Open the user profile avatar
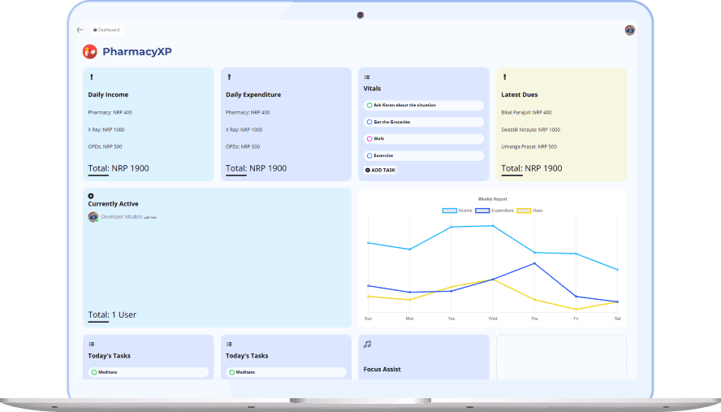Image resolution: width=721 pixels, height=412 pixels. point(629,30)
